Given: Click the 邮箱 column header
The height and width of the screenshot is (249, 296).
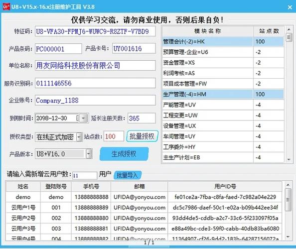Looking at the screenshot, I should click(x=140, y=186).
